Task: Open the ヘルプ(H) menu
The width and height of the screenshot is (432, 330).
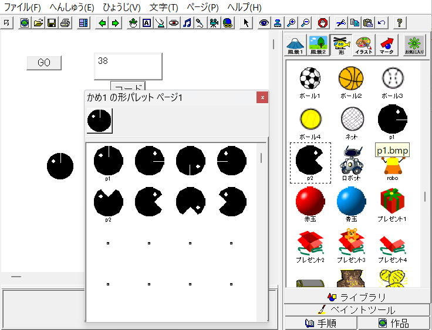Action: 244,7
